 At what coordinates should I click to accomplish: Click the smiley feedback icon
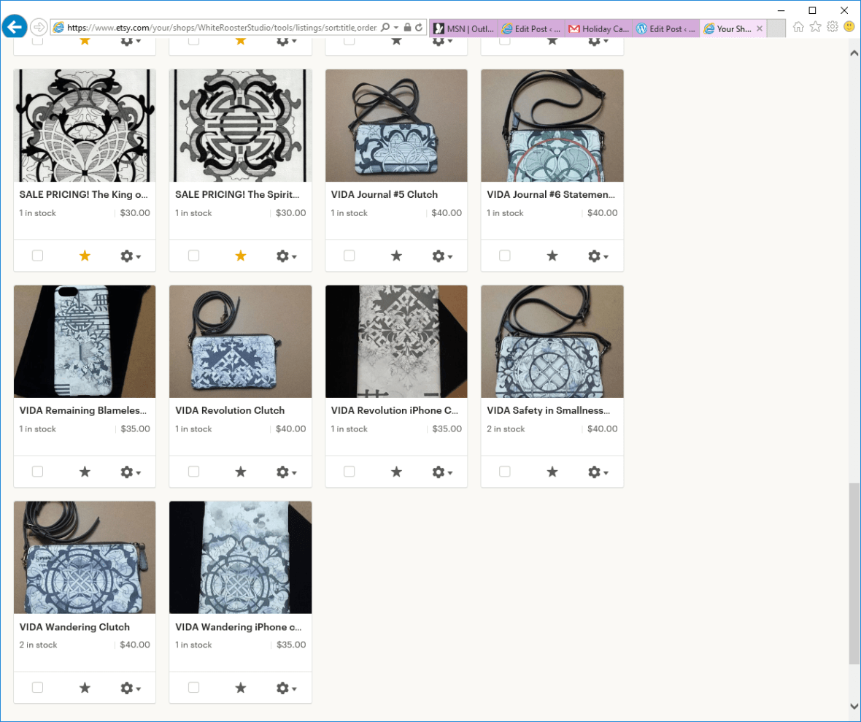tap(849, 26)
